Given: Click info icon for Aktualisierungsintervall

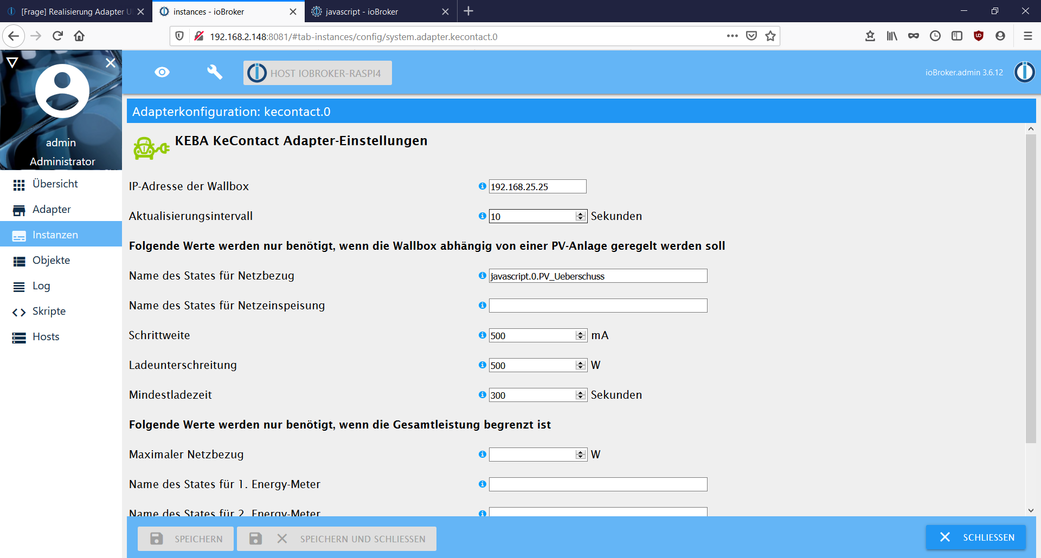Looking at the screenshot, I should coord(482,216).
